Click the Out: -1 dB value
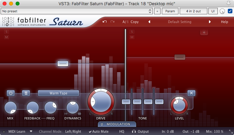 191,131
